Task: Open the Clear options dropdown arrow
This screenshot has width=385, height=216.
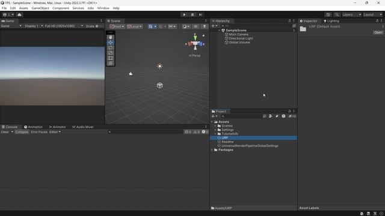Action: [12, 132]
